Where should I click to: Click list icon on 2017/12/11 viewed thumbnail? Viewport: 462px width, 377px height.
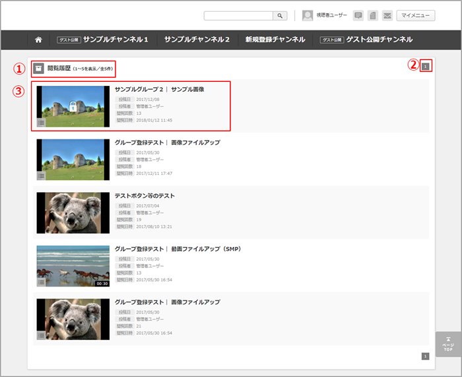click(x=41, y=176)
